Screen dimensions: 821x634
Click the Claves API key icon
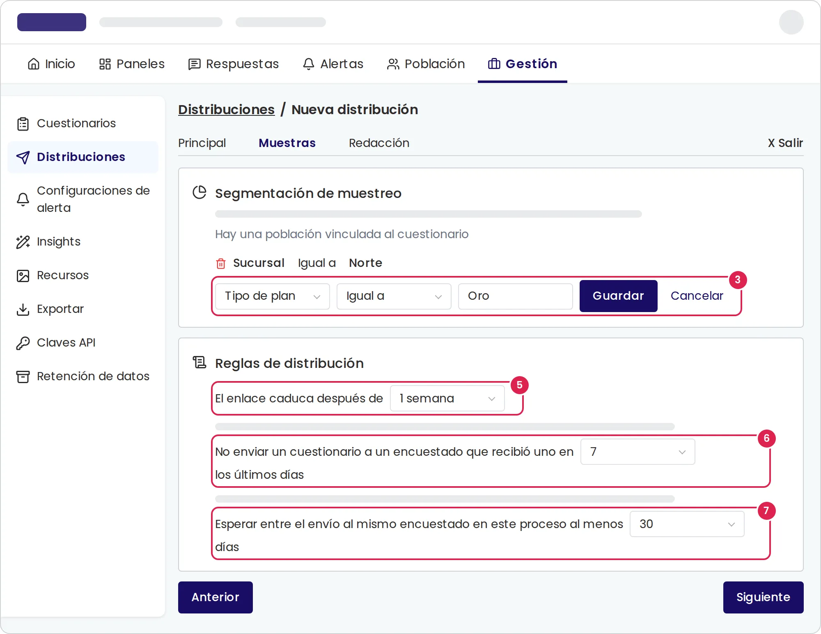pos(23,343)
